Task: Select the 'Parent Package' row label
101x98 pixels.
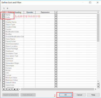Action: click(x=12, y=49)
